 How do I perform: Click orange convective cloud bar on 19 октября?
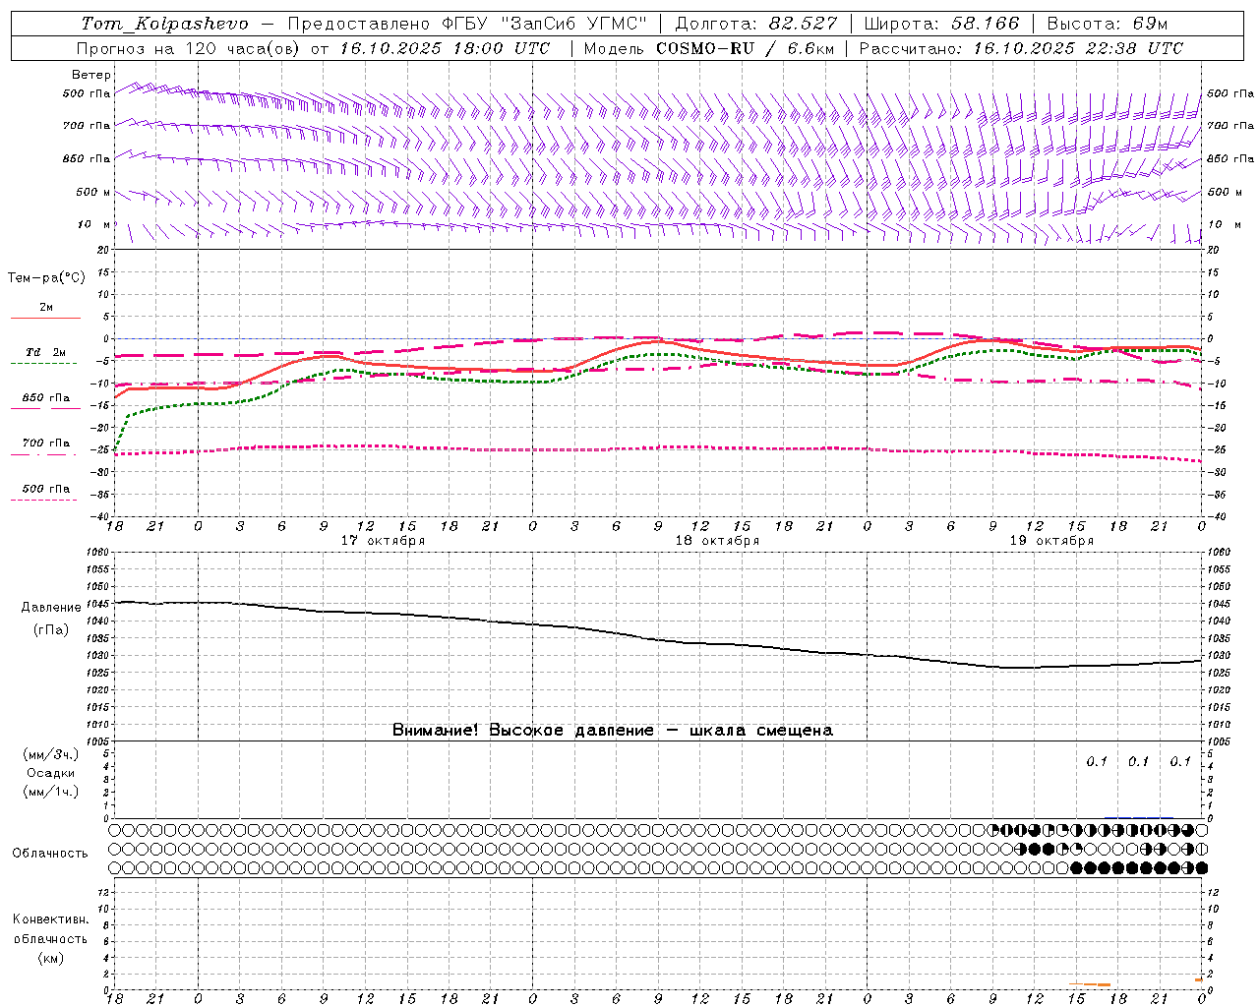pyautogui.click(x=1090, y=983)
